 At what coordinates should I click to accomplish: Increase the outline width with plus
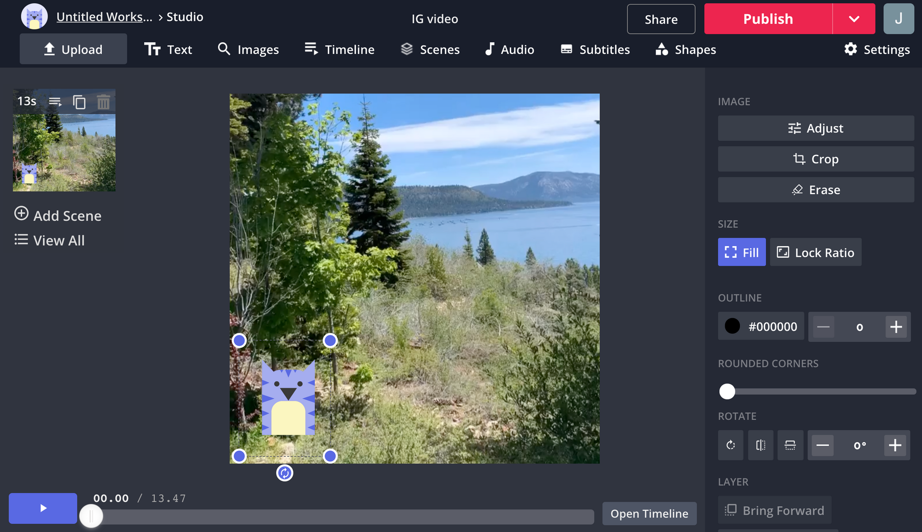point(896,327)
